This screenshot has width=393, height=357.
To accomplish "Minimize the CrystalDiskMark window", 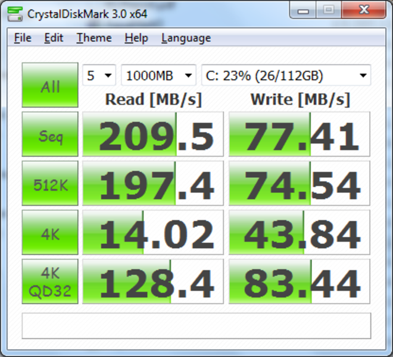I will 302,10.
